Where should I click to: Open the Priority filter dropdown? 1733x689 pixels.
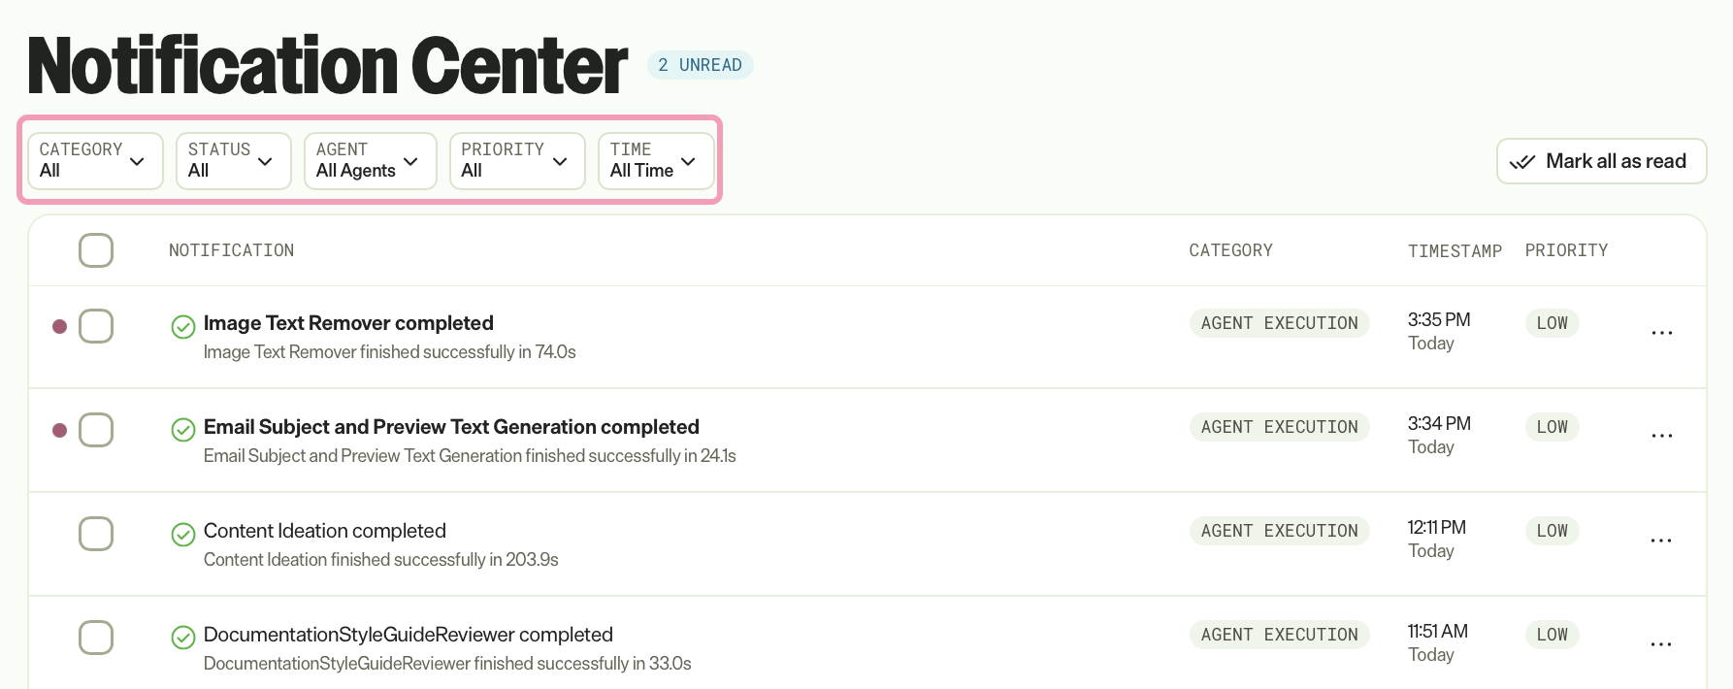pyautogui.click(x=517, y=161)
